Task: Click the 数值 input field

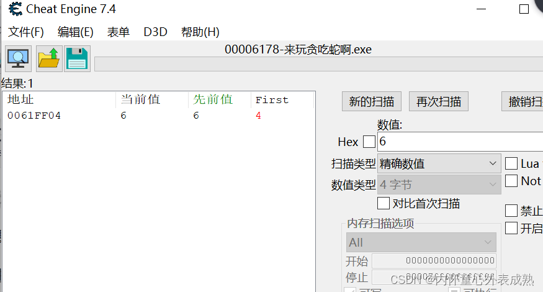Action: (460, 142)
